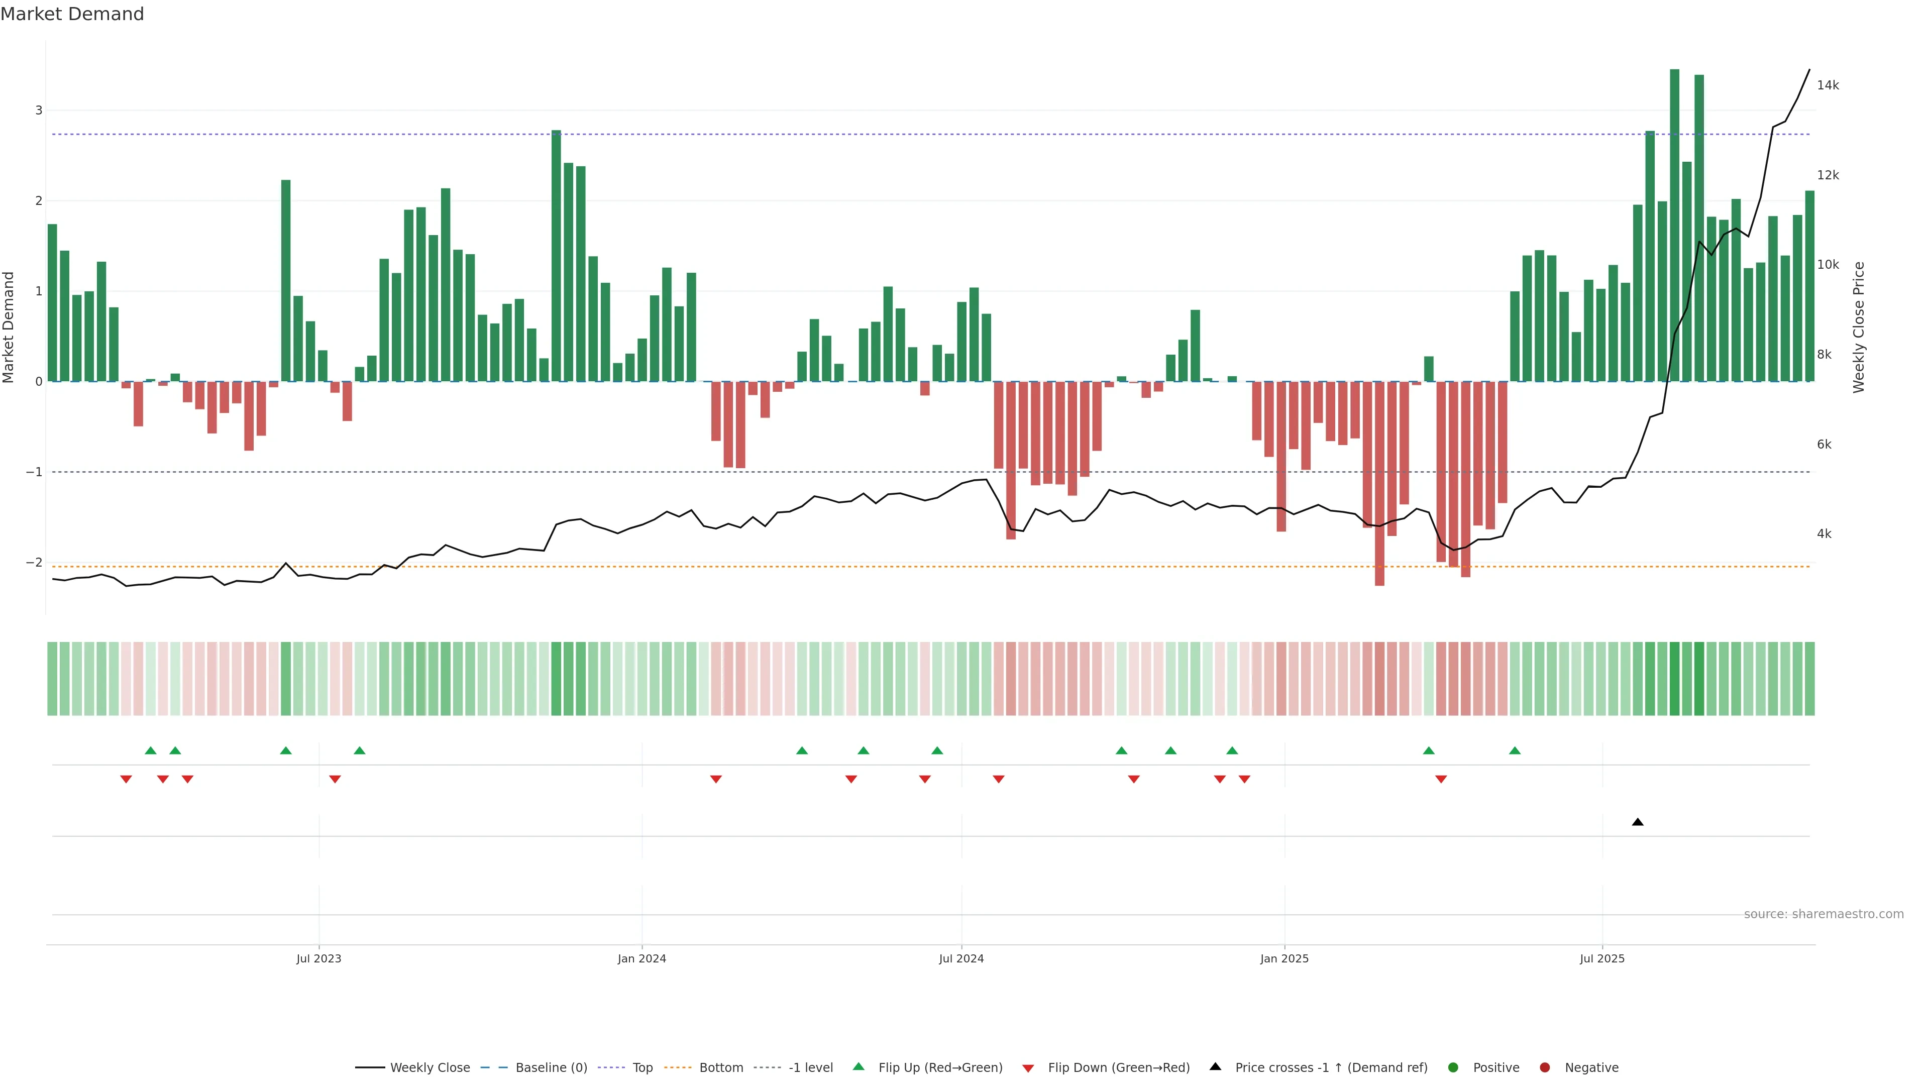Toggle the Top legend line

point(642,1068)
